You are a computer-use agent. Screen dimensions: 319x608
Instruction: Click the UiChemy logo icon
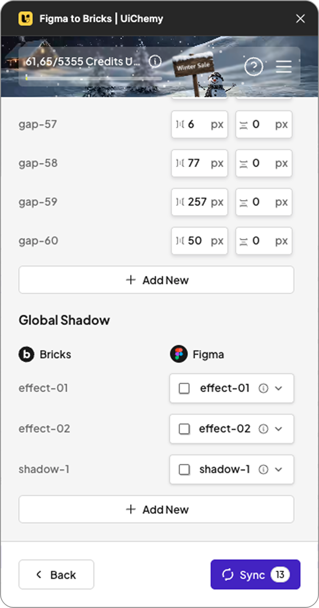pyautogui.click(x=26, y=19)
